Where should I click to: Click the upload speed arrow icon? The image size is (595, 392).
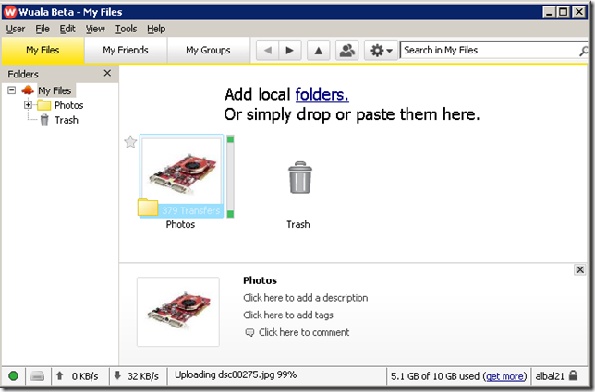pyautogui.click(x=59, y=375)
